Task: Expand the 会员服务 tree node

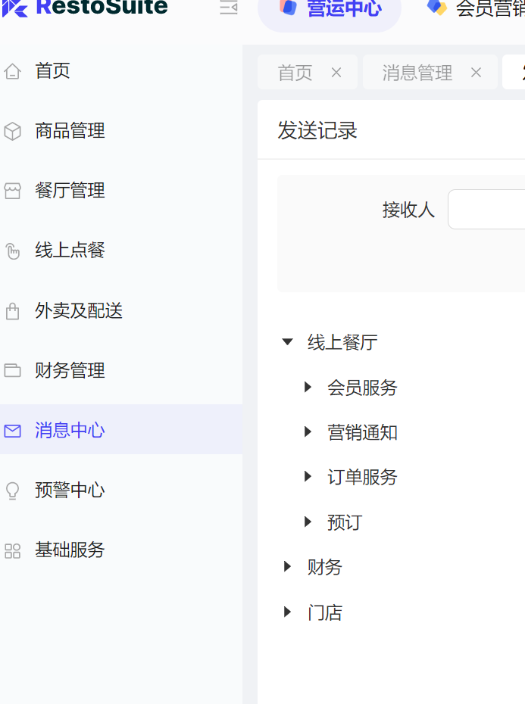Action: click(x=308, y=388)
